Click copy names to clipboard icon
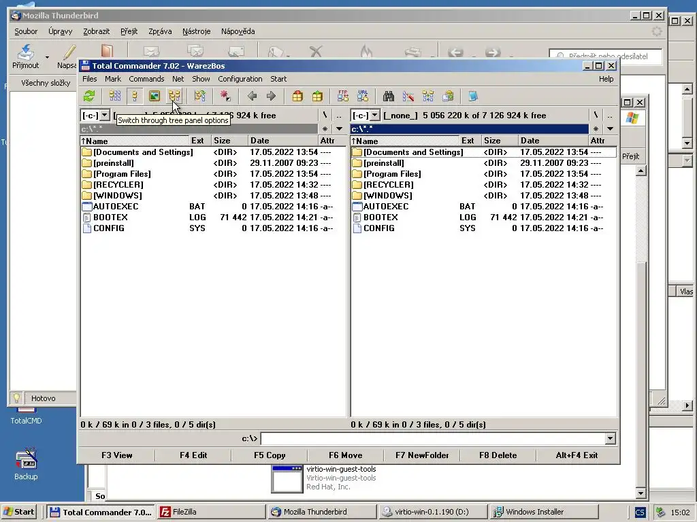697x522 pixels. click(448, 96)
